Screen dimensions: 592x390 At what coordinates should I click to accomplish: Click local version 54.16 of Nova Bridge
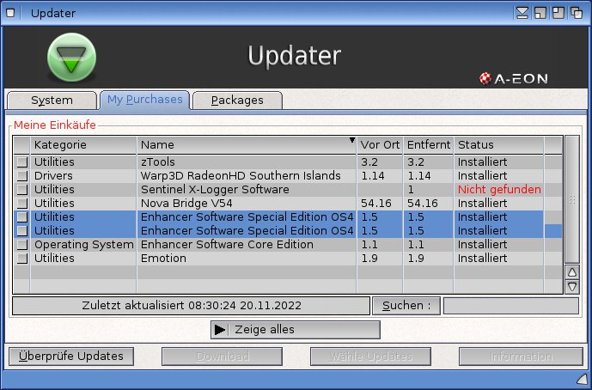376,204
